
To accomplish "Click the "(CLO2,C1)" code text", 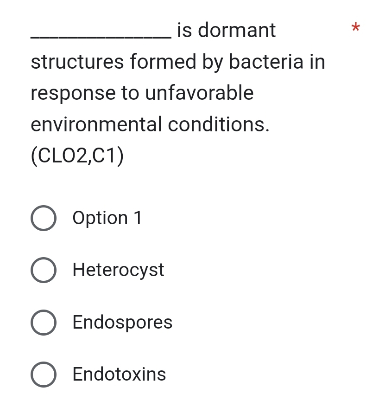I will tap(77, 156).
